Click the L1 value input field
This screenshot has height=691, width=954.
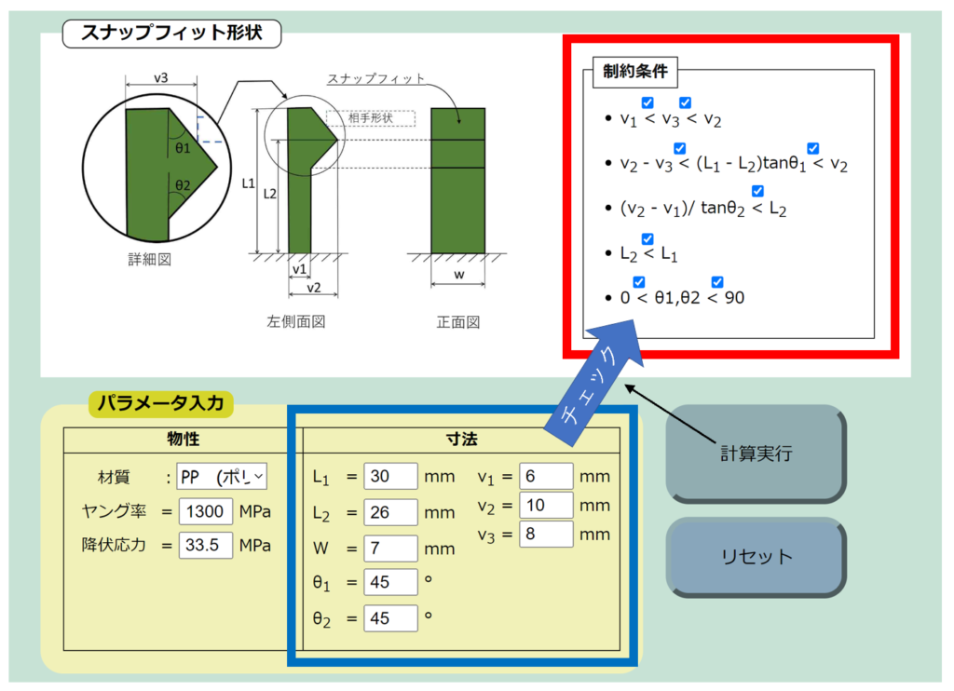pyautogui.click(x=389, y=475)
